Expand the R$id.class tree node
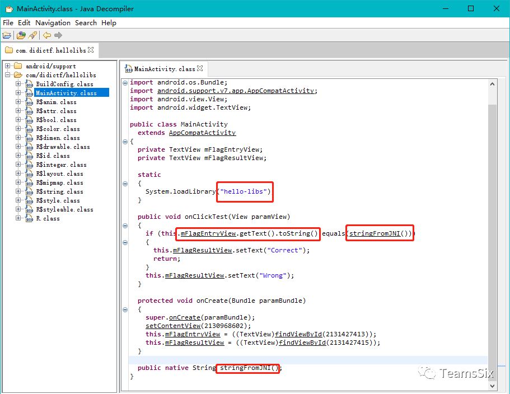This screenshot has height=394, width=510. pyautogui.click(x=18, y=156)
